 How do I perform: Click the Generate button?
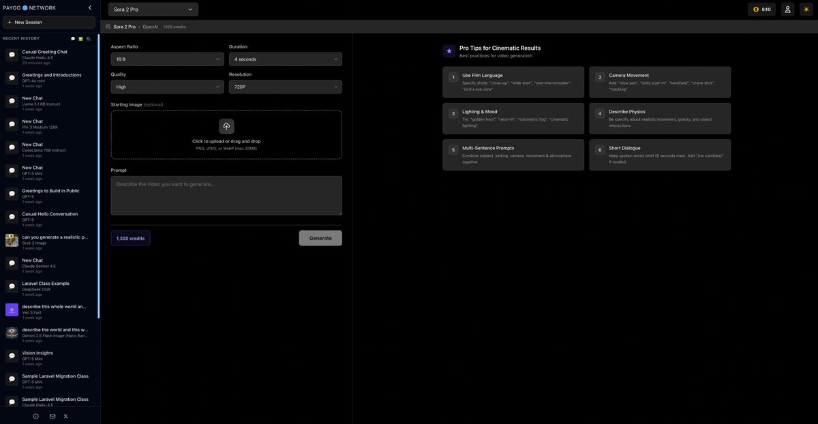(320, 238)
